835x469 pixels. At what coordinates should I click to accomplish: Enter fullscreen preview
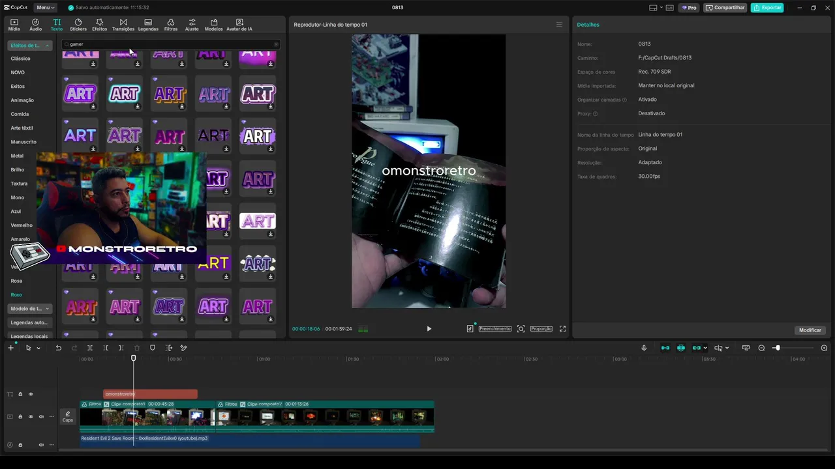pyautogui.click(x=562, y=329)
